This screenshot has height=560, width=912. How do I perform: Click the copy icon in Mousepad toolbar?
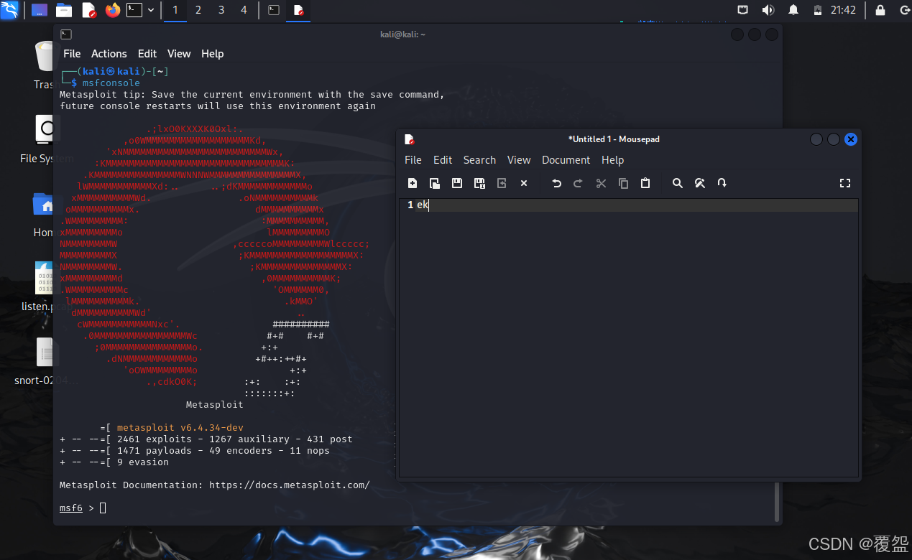tap(623, 183)
